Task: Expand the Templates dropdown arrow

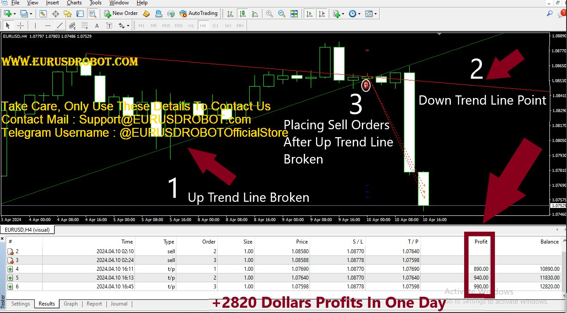Action: point(375,14)
